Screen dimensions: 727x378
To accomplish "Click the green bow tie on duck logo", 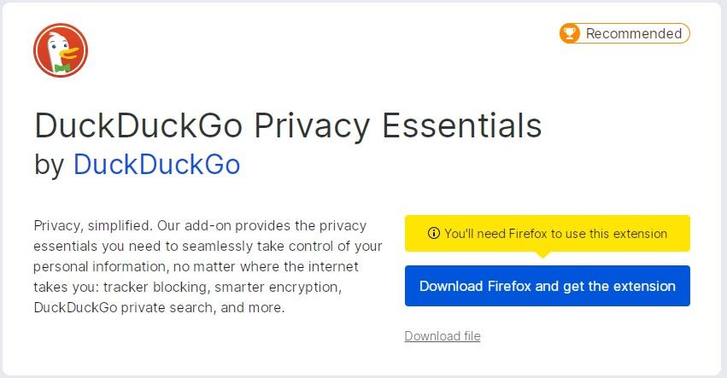I will tap(62, 67).
